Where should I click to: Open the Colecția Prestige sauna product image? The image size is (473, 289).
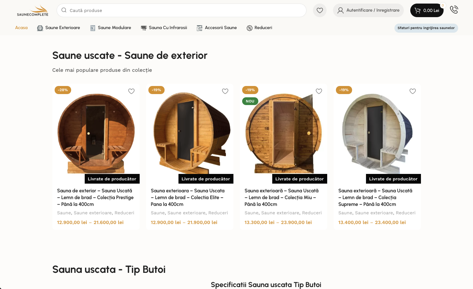click(96, 133)
